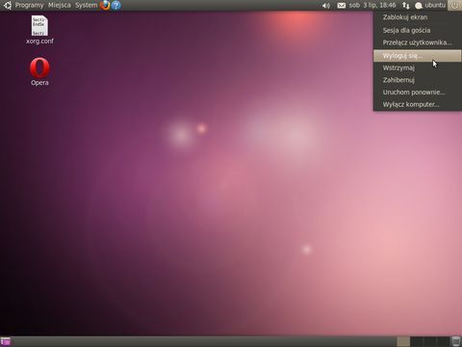The width and height of the screenshot is (462, 347).
Task: Choose Przełącz użytkownika entry
Action: 418,42
